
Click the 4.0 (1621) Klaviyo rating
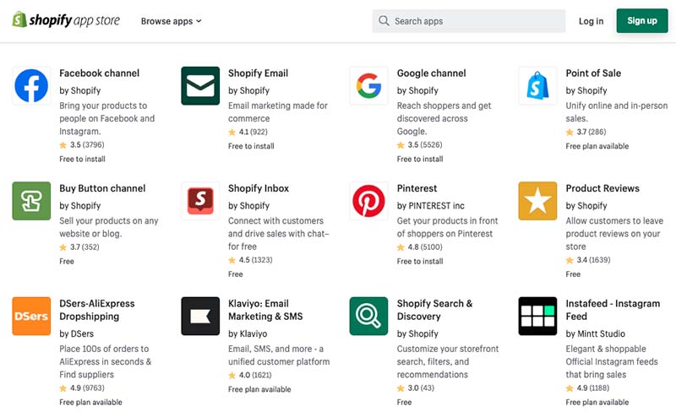click(x=249, y=375)
